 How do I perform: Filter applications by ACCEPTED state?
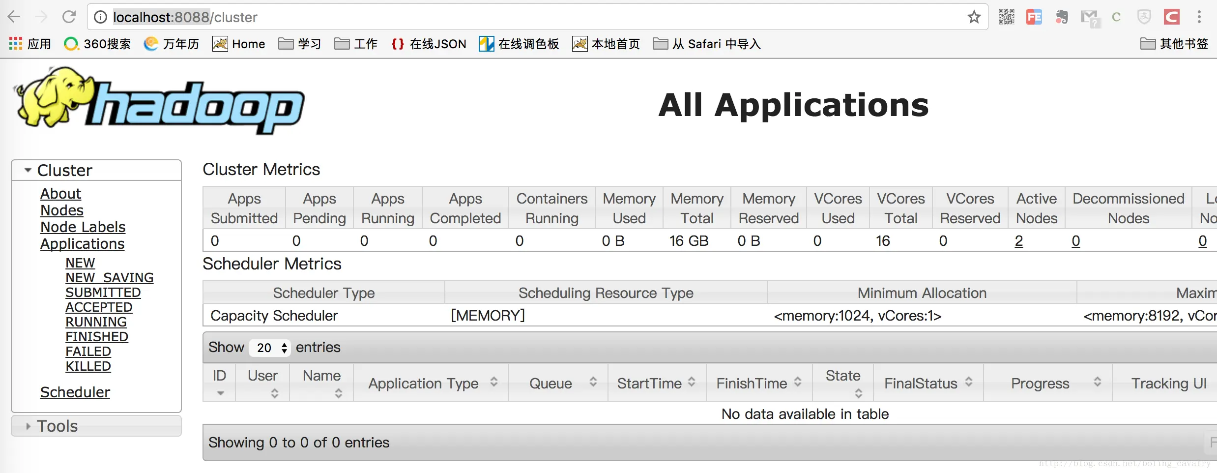(99, 307)
